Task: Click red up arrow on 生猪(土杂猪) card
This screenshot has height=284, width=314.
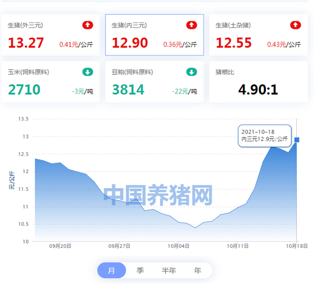Action: coord(296,25)
